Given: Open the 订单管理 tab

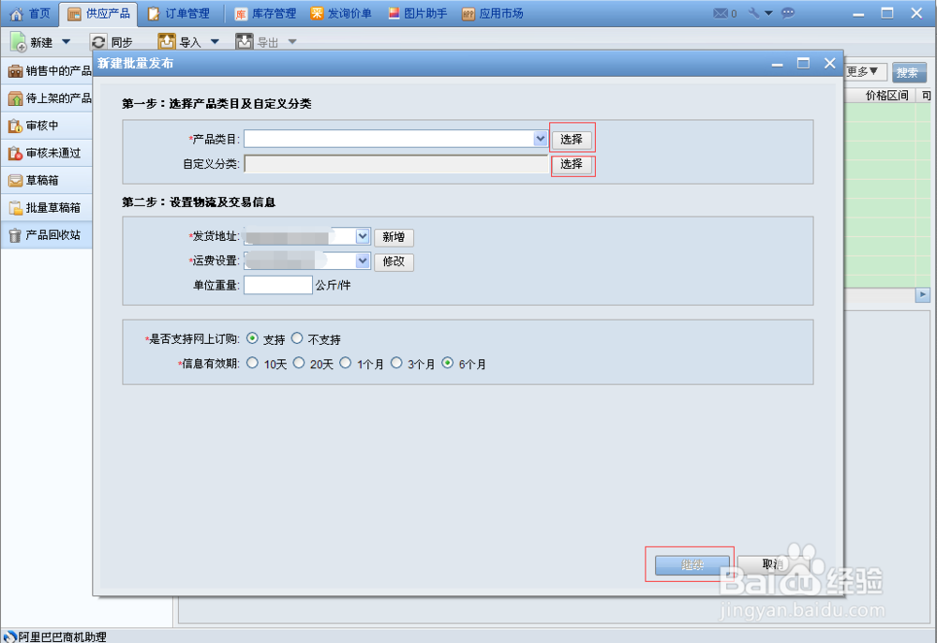Looking at the screenshot, I should 179,14.
